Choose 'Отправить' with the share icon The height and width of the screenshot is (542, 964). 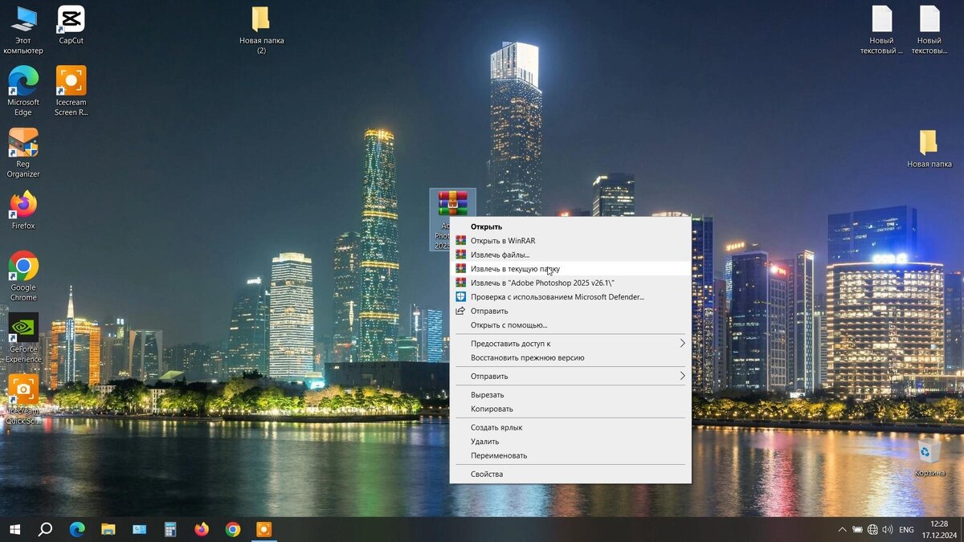(570, 311)
